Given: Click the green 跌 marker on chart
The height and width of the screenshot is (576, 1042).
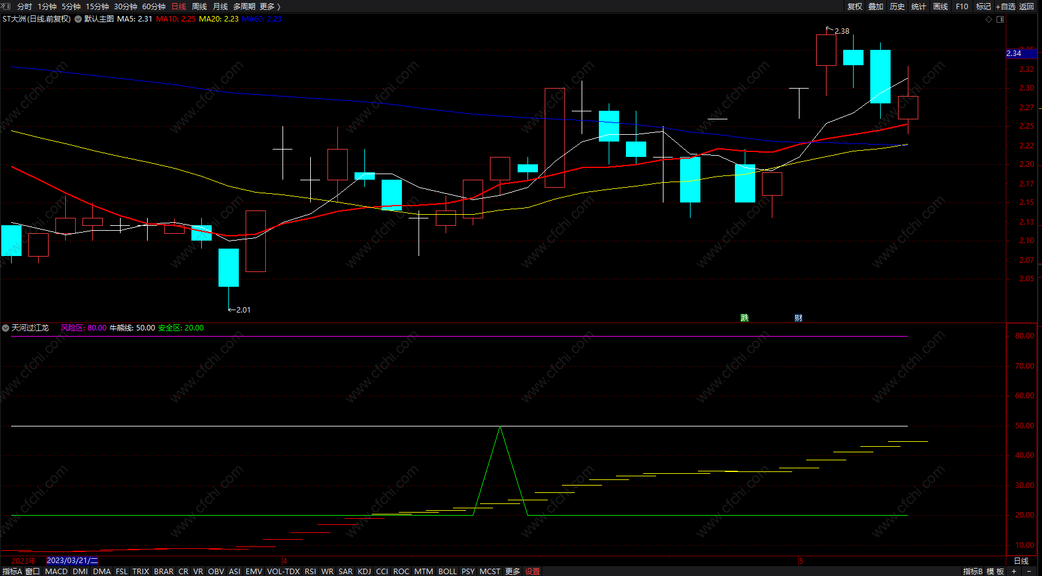Looking at the screenshot, I should (745, 318).
